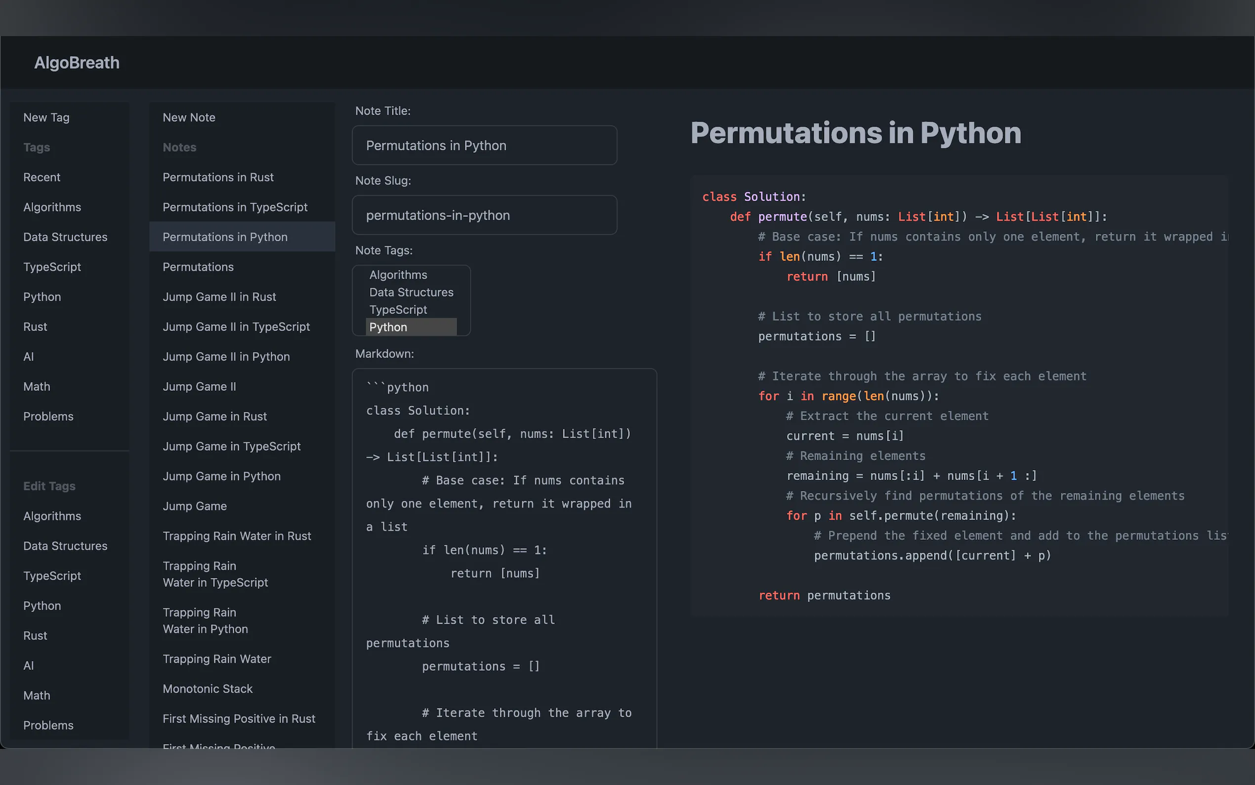Click the New Tag button
This screenshot has height=785, width=1255.
pos(46,117)
